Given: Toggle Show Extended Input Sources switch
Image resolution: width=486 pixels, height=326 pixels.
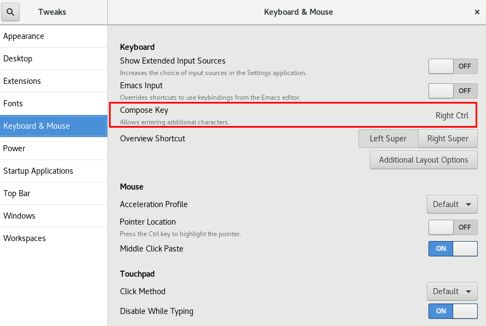Looking at the screenshot, I should [453, 66].
